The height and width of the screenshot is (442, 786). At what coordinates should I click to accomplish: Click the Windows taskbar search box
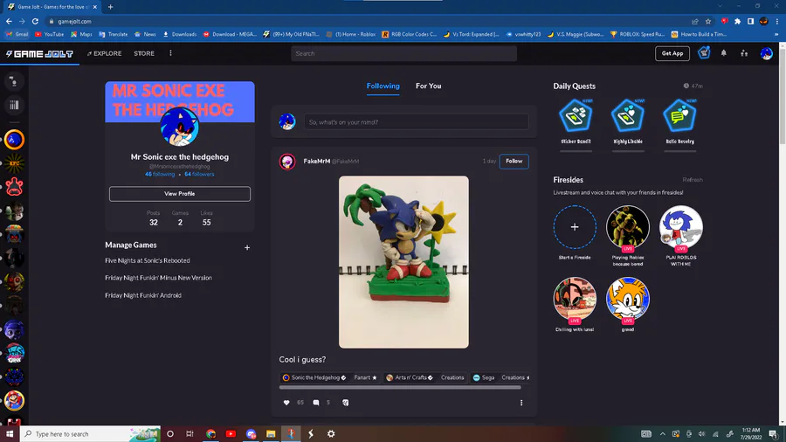(90, 434)
